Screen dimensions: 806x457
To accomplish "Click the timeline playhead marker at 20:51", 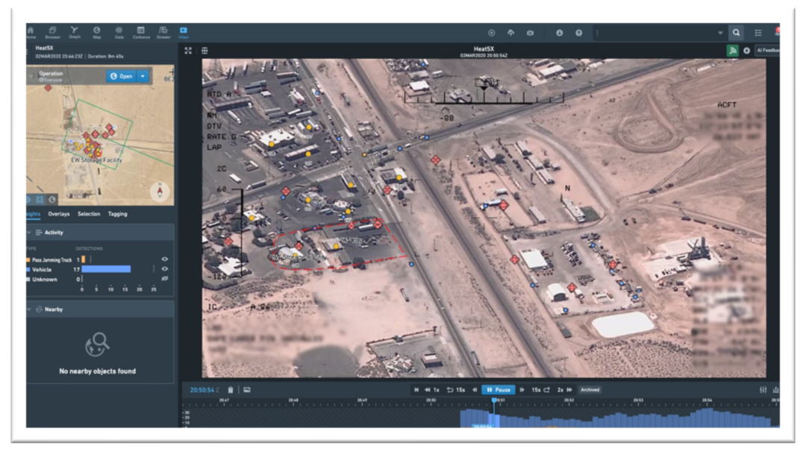I will (494, 400).
